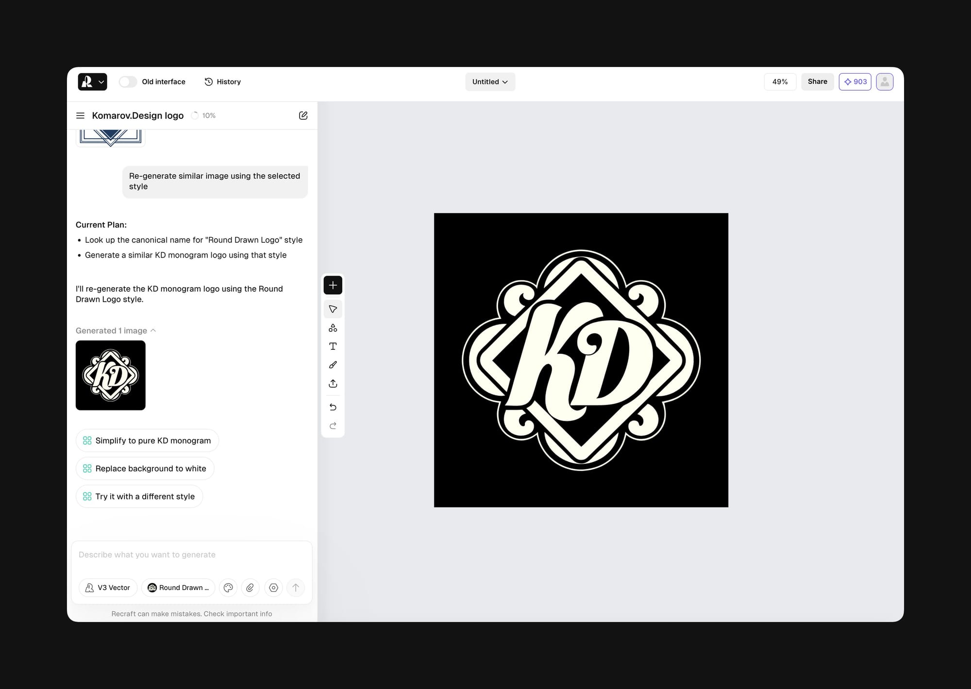Expand the Recraft logo menu
Image resolution: width=971 pixels, height=689 pixels.
click(x=92, y=82)
